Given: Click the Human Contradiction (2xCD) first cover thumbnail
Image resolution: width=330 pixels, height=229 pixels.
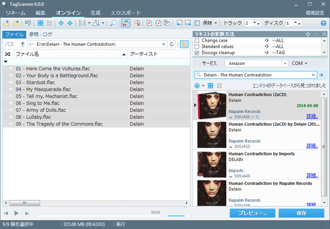Looking at the screenshot, I should [x=212, y=106].
